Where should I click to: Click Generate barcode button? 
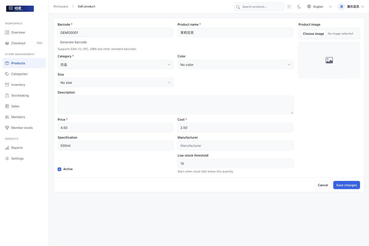(73, 42)
